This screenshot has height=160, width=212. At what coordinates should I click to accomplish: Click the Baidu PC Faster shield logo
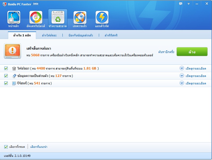5,4
